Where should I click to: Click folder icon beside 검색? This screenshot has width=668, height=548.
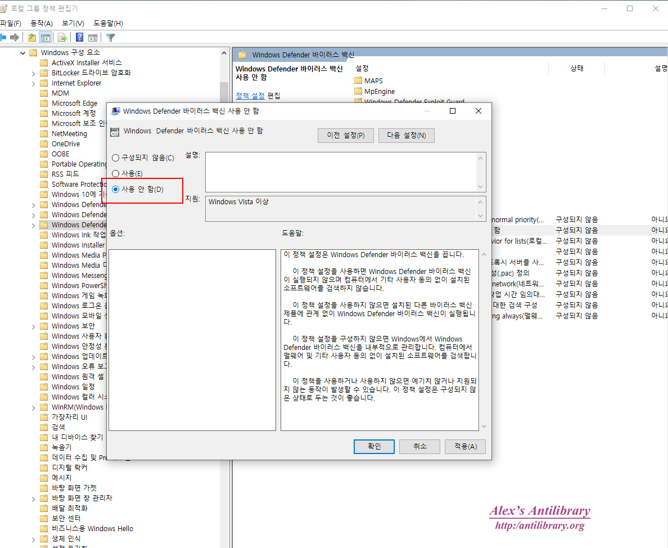[x=44, y=427]
